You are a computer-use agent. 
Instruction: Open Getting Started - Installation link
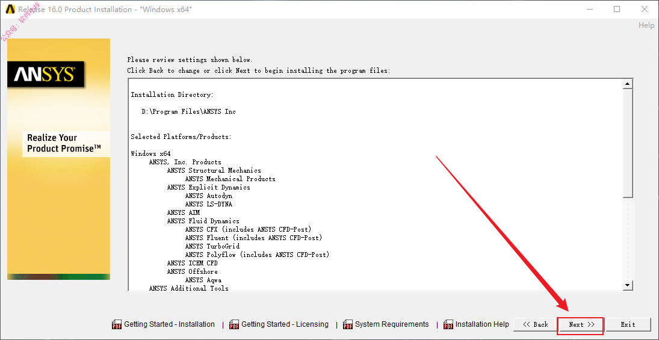click(169, 324)
